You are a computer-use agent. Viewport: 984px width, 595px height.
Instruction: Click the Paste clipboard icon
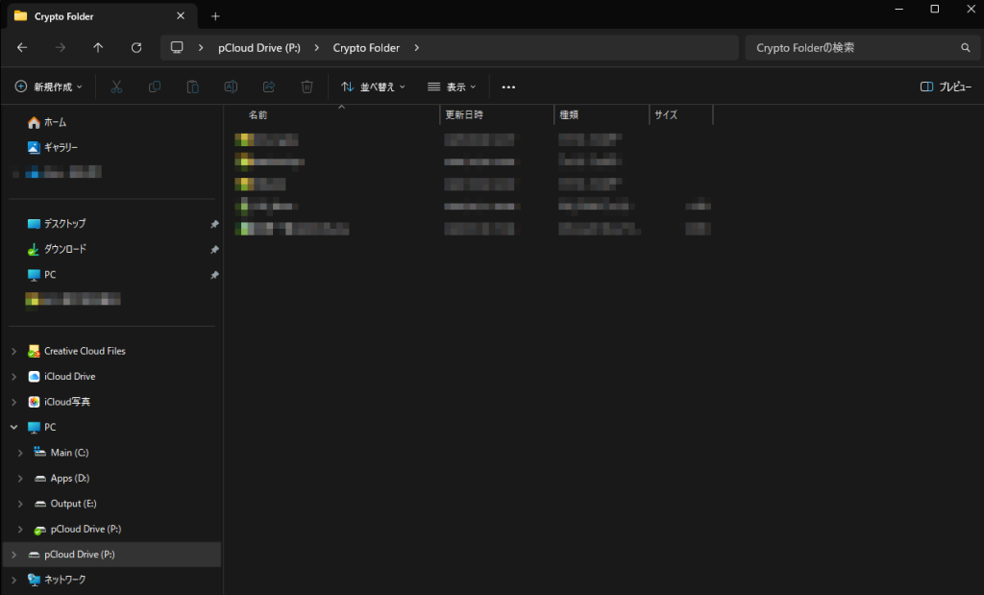pos(192,87)
